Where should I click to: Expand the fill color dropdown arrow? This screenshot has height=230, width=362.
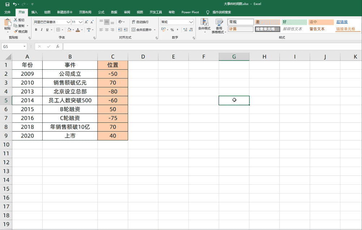73,30
